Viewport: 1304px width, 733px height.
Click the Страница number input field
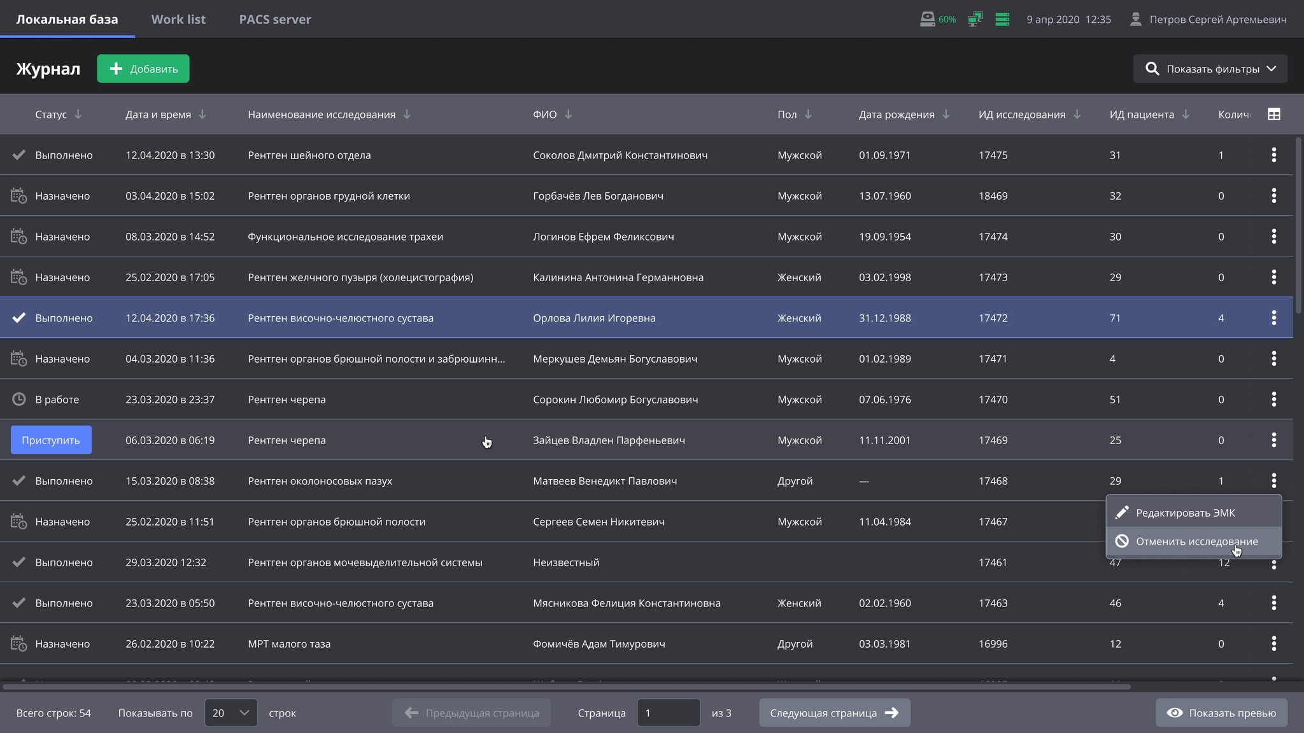click(x=668, y=713)
